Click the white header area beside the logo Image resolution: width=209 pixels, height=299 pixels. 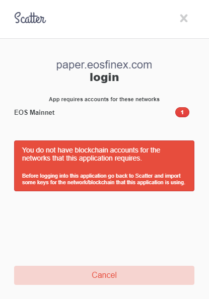(113, 19)
